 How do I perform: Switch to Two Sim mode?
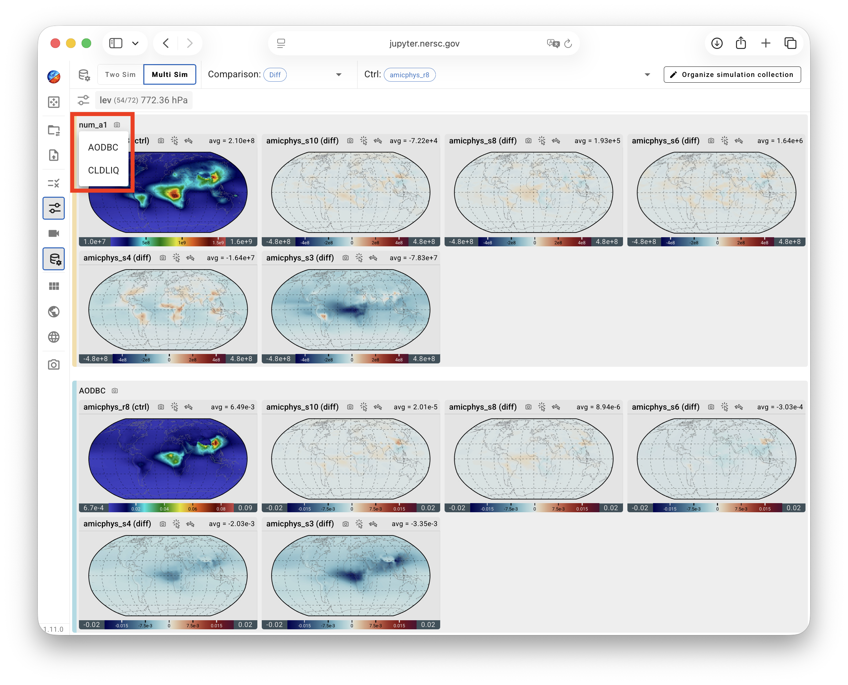(x=120, y=75)
